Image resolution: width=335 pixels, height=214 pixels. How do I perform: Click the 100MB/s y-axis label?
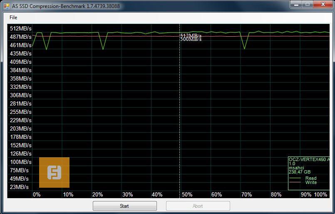[x=21, y=162]
